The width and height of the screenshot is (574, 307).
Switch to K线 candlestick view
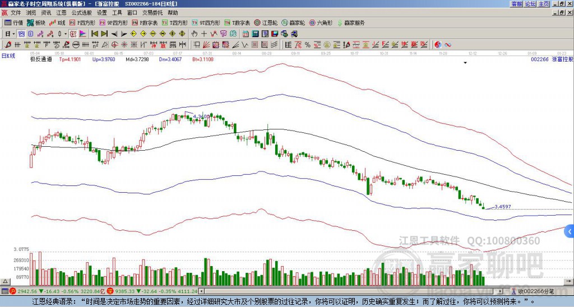(x=57, y=22)
